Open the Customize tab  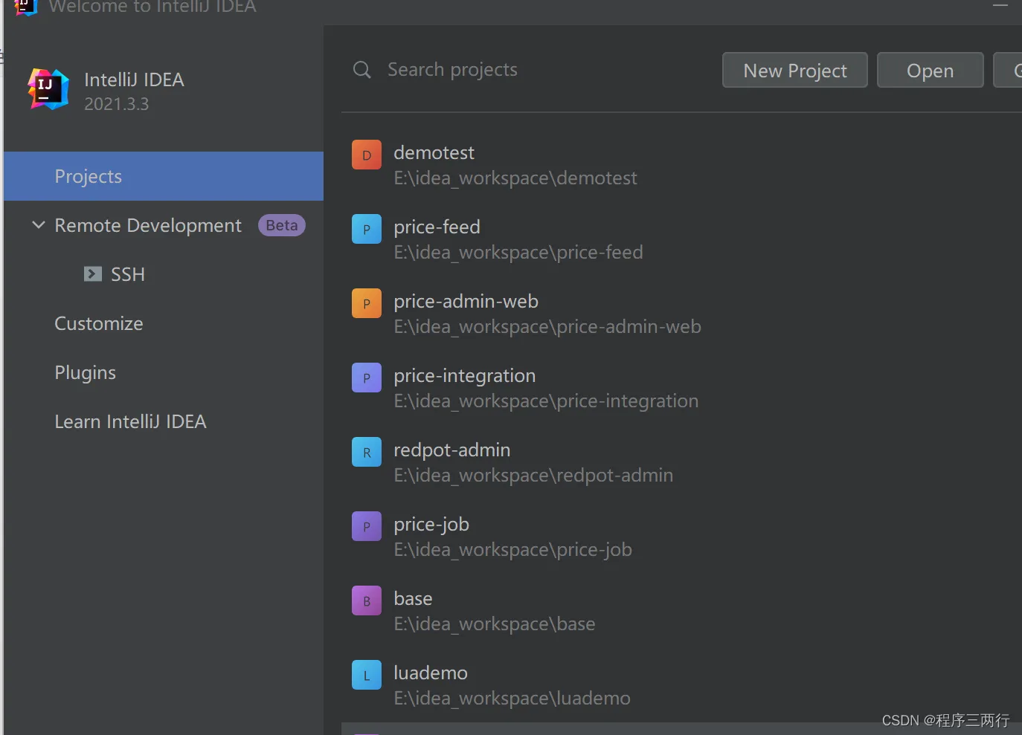(99, 323)
